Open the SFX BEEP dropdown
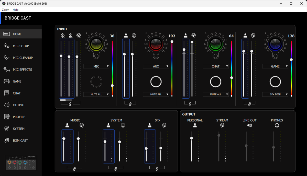 click(x=275, y=94)
